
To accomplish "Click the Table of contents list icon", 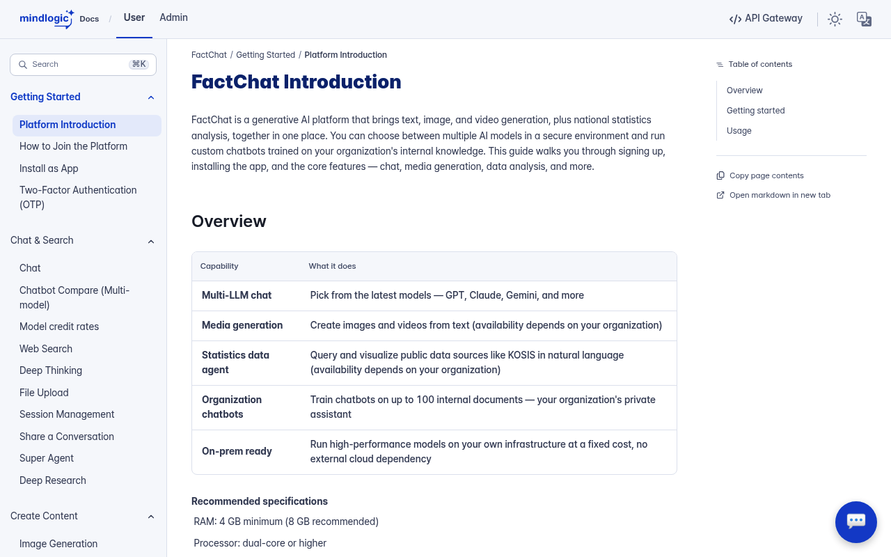I will coord(720,65).
